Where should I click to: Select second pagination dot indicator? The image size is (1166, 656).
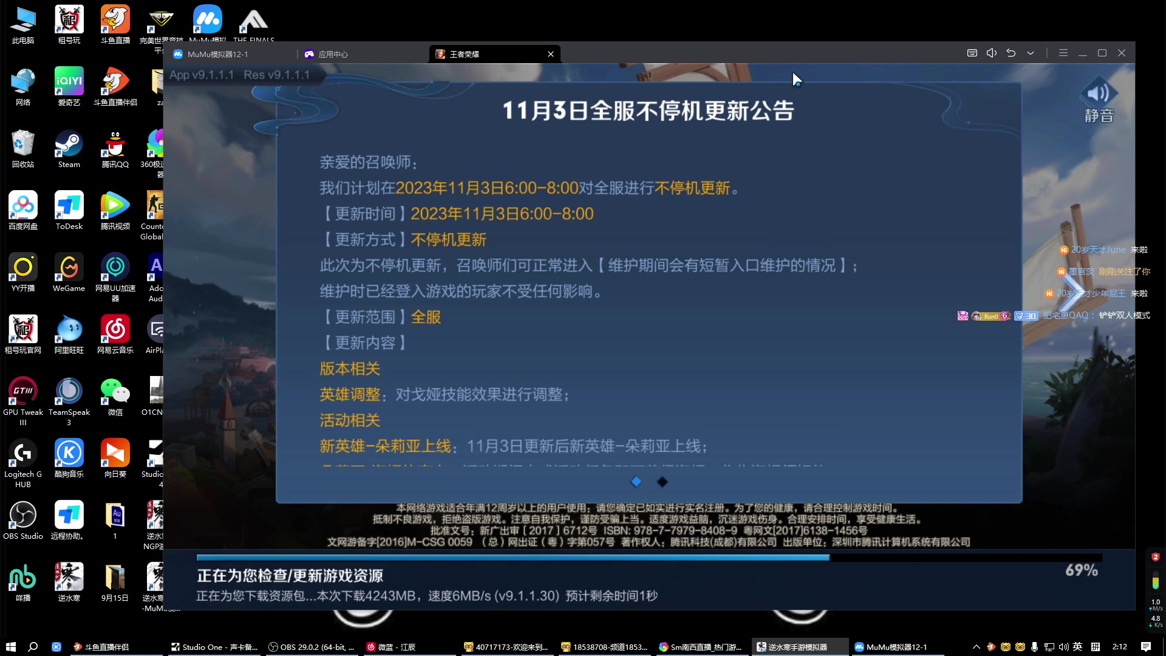click(663, 482)
